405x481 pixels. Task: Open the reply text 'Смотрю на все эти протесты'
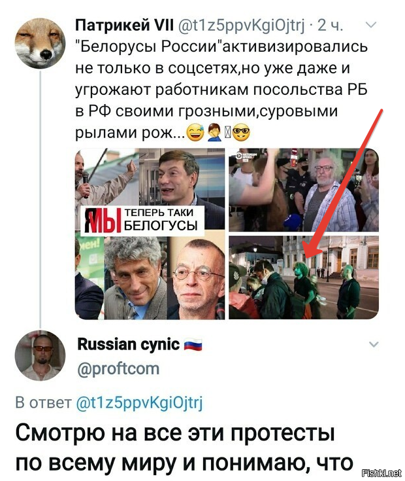pyautogui.click(x=175, y=433)
